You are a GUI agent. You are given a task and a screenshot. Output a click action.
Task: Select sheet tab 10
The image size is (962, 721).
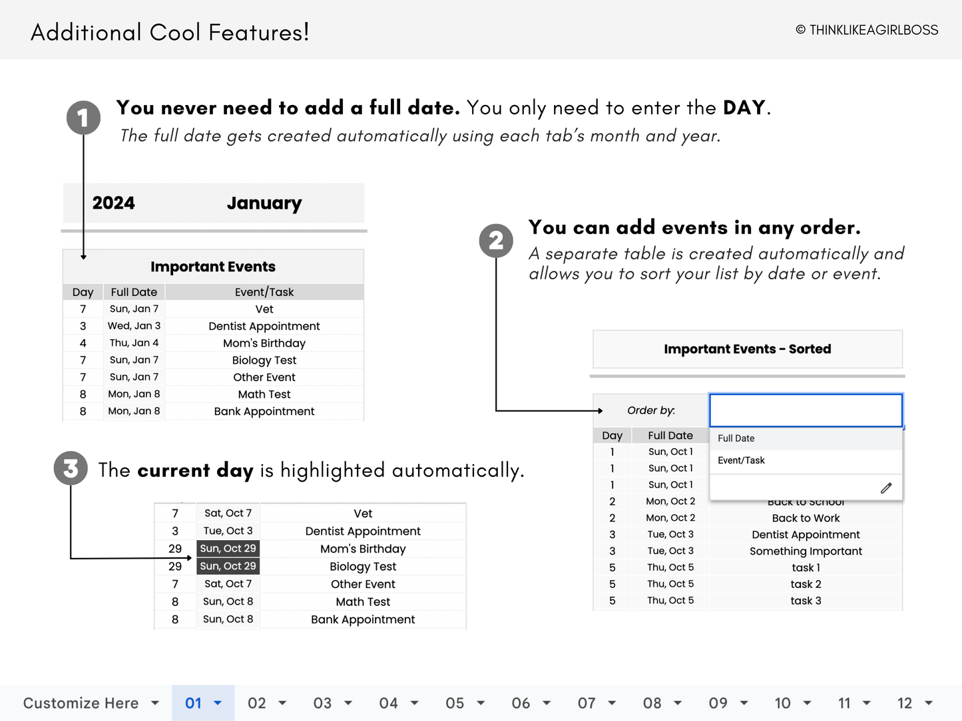pos(782,703)
